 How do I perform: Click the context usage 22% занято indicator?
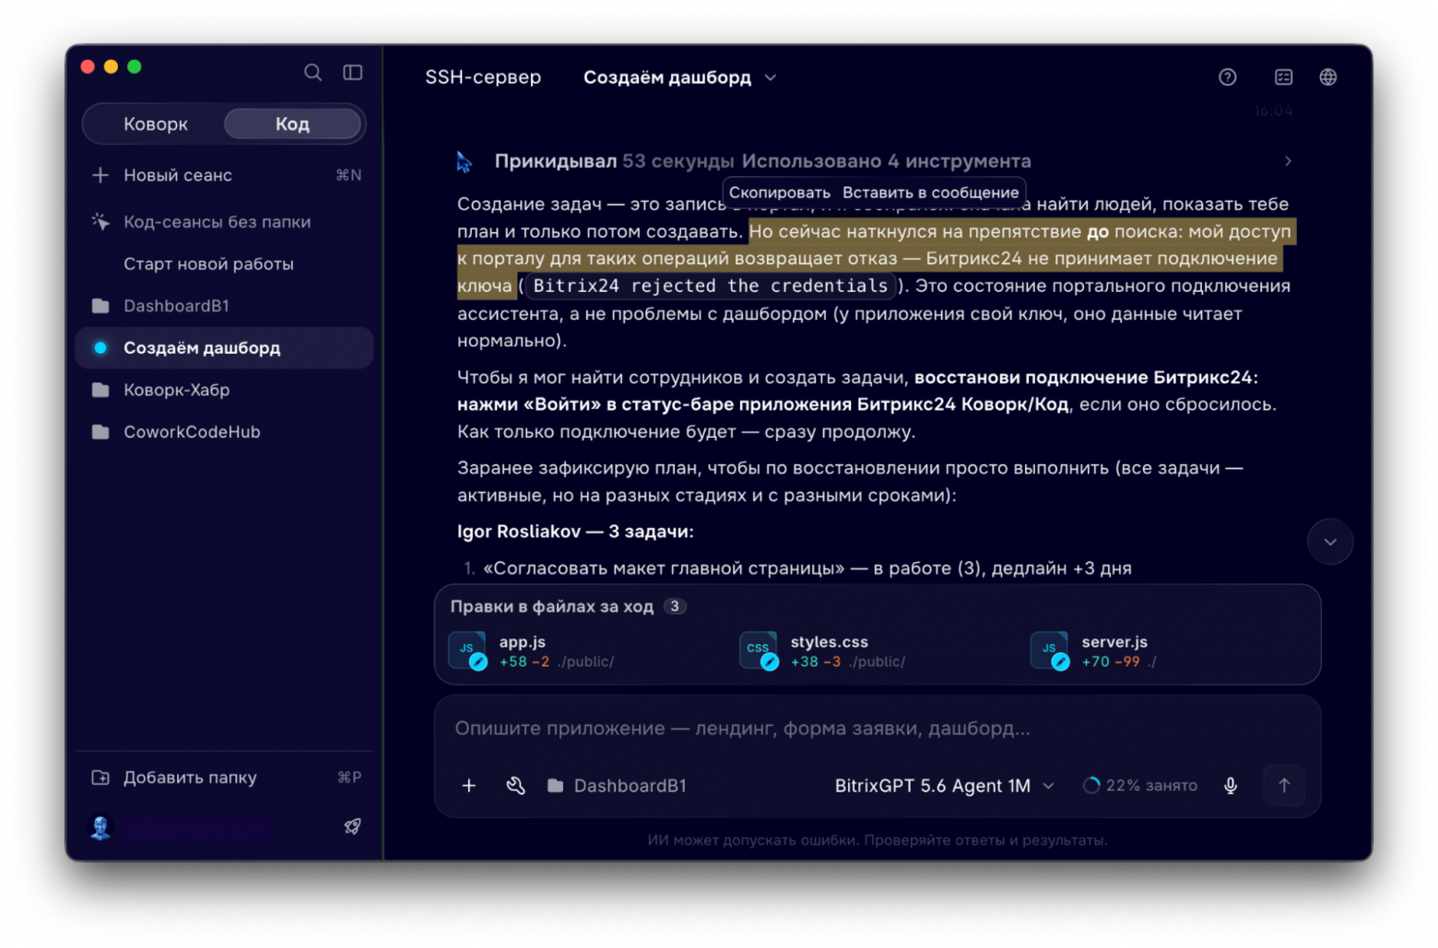(1140, 786)
